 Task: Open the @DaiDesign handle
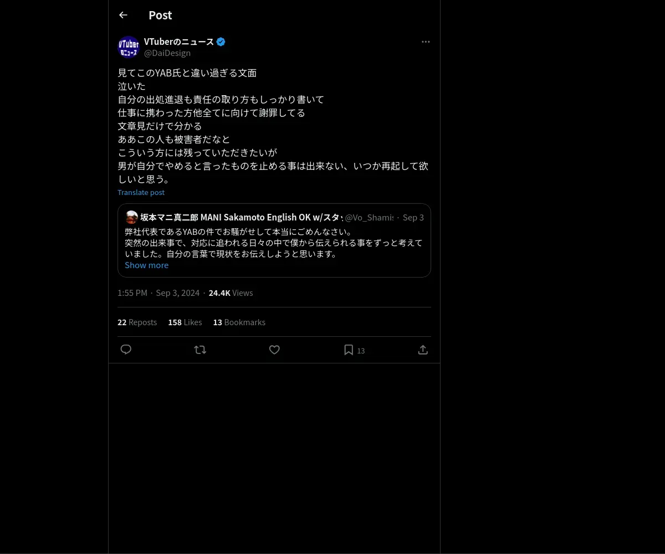click(167, 53)
